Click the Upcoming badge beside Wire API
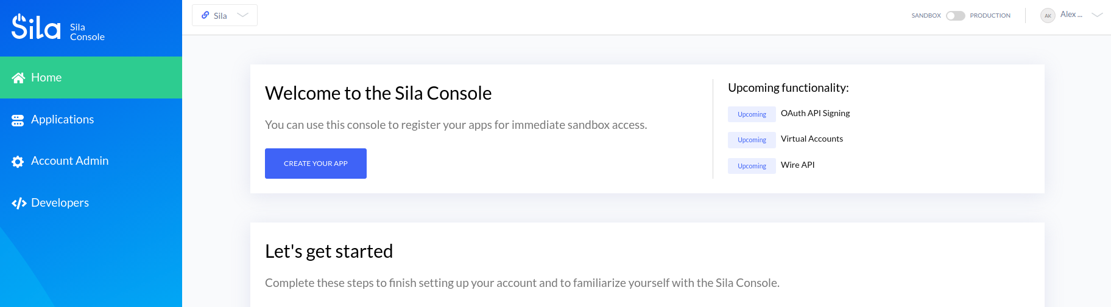Screen dimensions: 1111x307 coord(752,166)
